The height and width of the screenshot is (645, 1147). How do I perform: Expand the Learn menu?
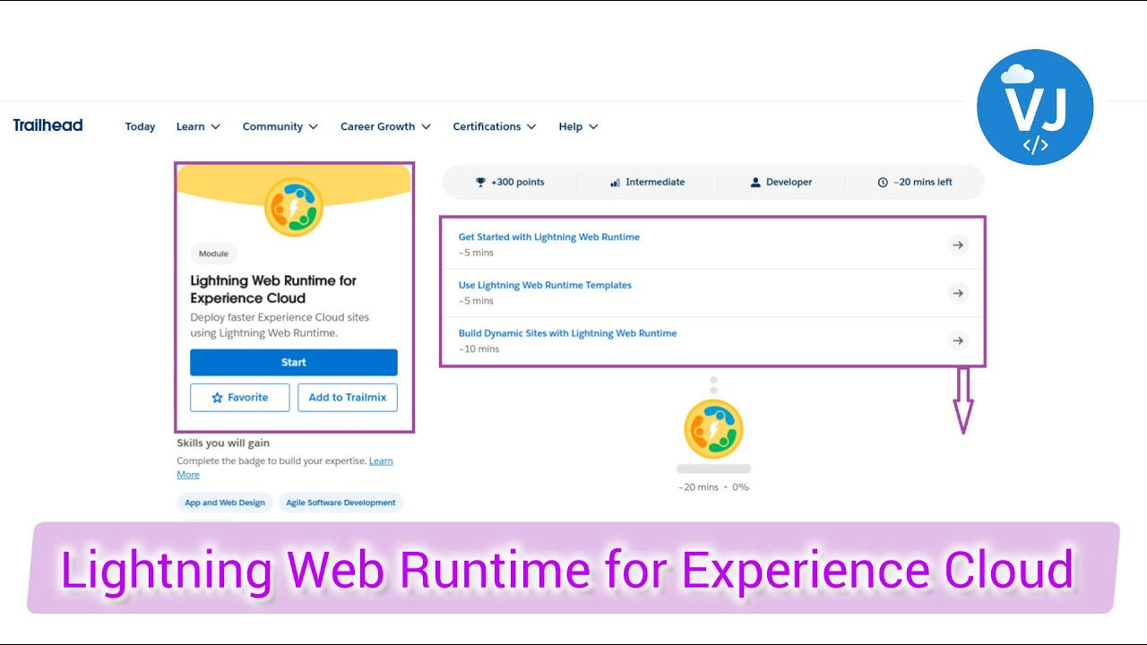198,127
